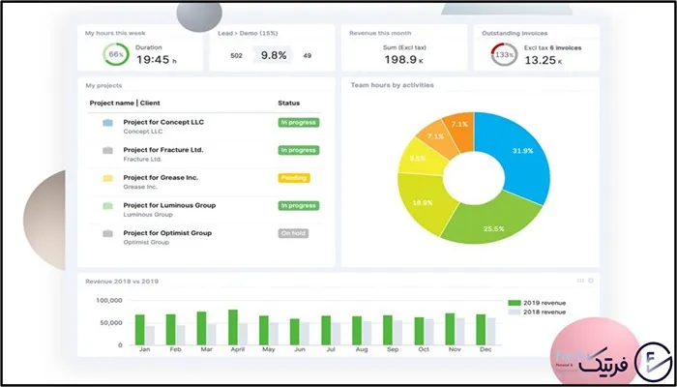Click the green folder icon for Luminous Group
Viewport: 677px width, 387px height.
pos(107,206)
